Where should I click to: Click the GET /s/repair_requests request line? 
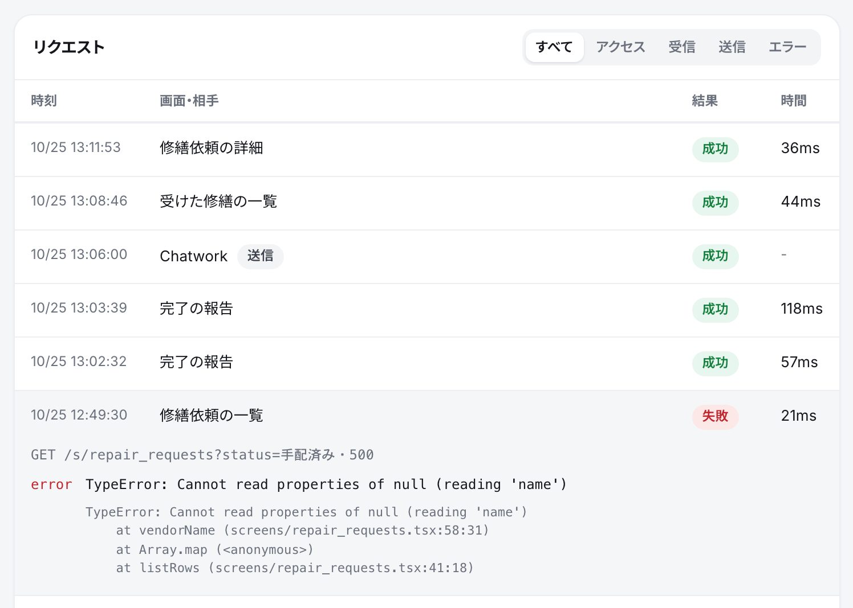point(202,455)
